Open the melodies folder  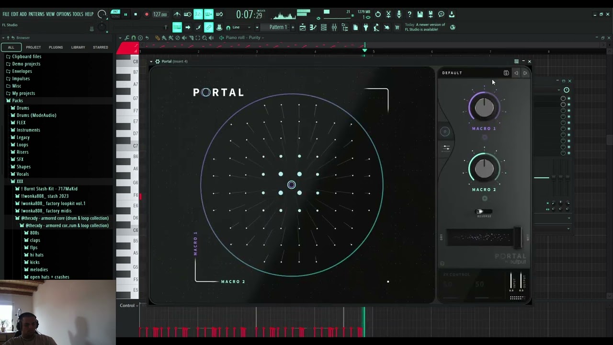coord(39,270)
